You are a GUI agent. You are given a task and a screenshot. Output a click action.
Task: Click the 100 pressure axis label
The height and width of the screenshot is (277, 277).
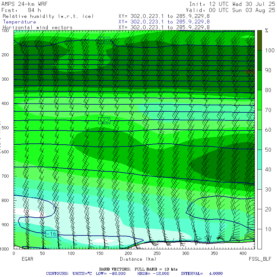click(5, 30)
